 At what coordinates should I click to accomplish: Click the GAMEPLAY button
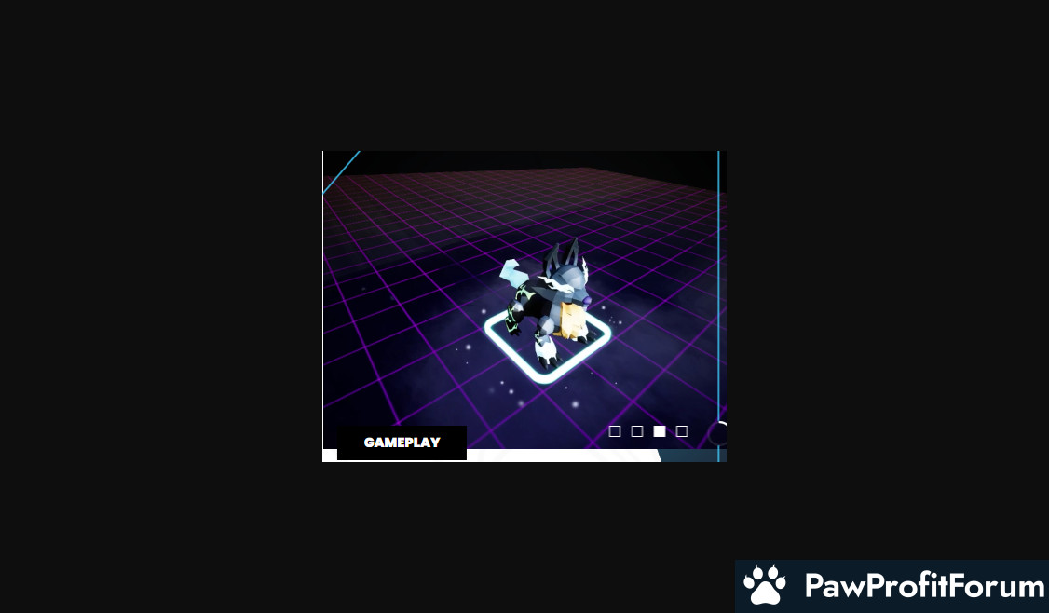pos(402,443)
